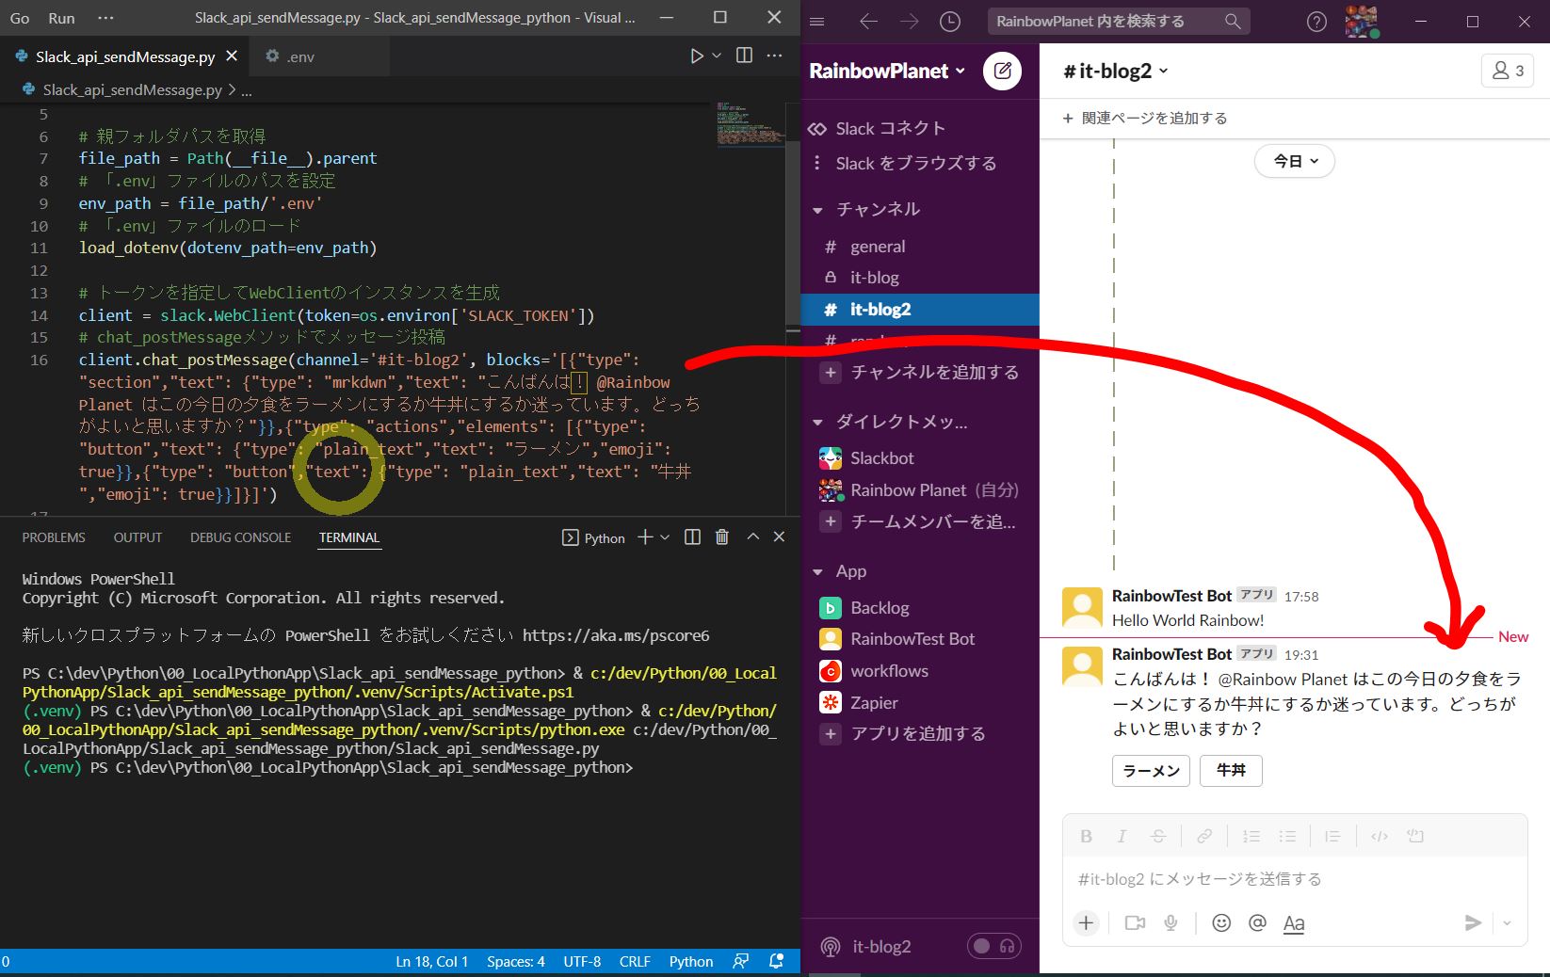Maximize the terminal panel size chevron
The width and height of the screenshot is (1550, 977).
pos(752,537)
